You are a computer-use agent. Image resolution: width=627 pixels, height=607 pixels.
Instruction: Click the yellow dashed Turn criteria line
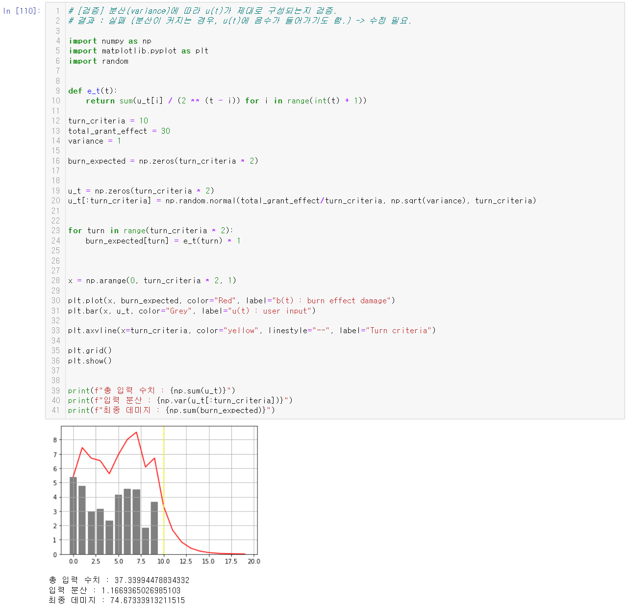[x=164, y=490]
